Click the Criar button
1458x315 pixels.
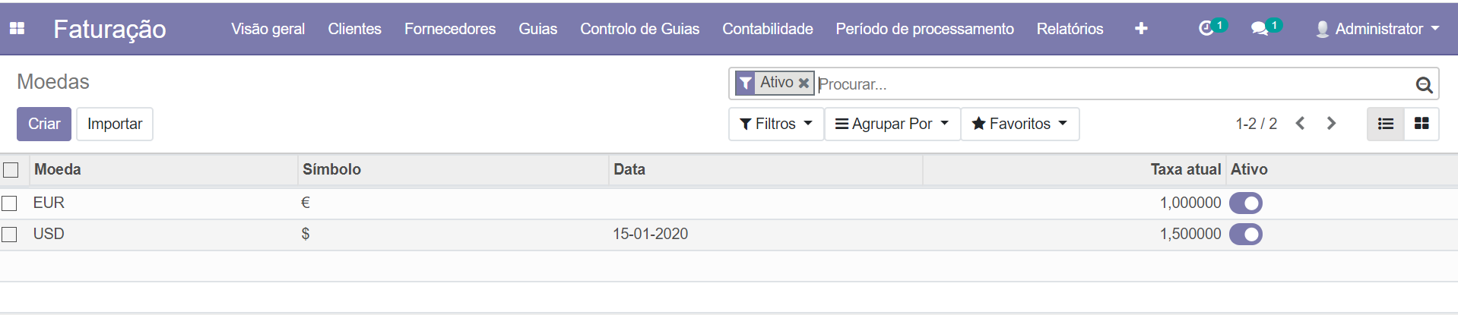pyautogui.click(x=44, y=124)
